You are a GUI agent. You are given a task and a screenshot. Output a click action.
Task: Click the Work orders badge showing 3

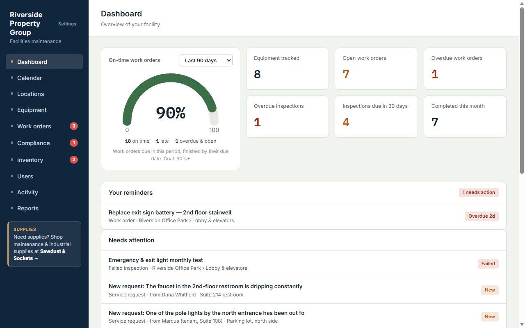pyautogui.click(x=74, y=126)
